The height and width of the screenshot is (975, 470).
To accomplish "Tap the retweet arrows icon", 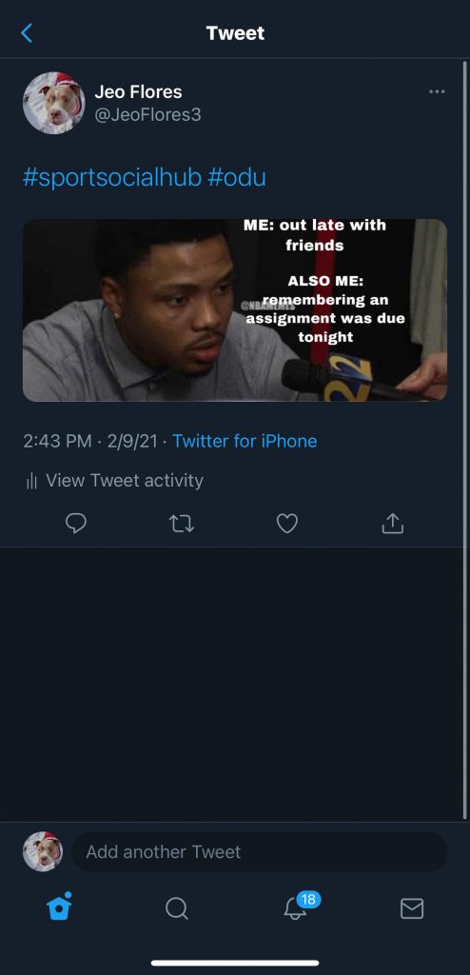I will 182,524.
